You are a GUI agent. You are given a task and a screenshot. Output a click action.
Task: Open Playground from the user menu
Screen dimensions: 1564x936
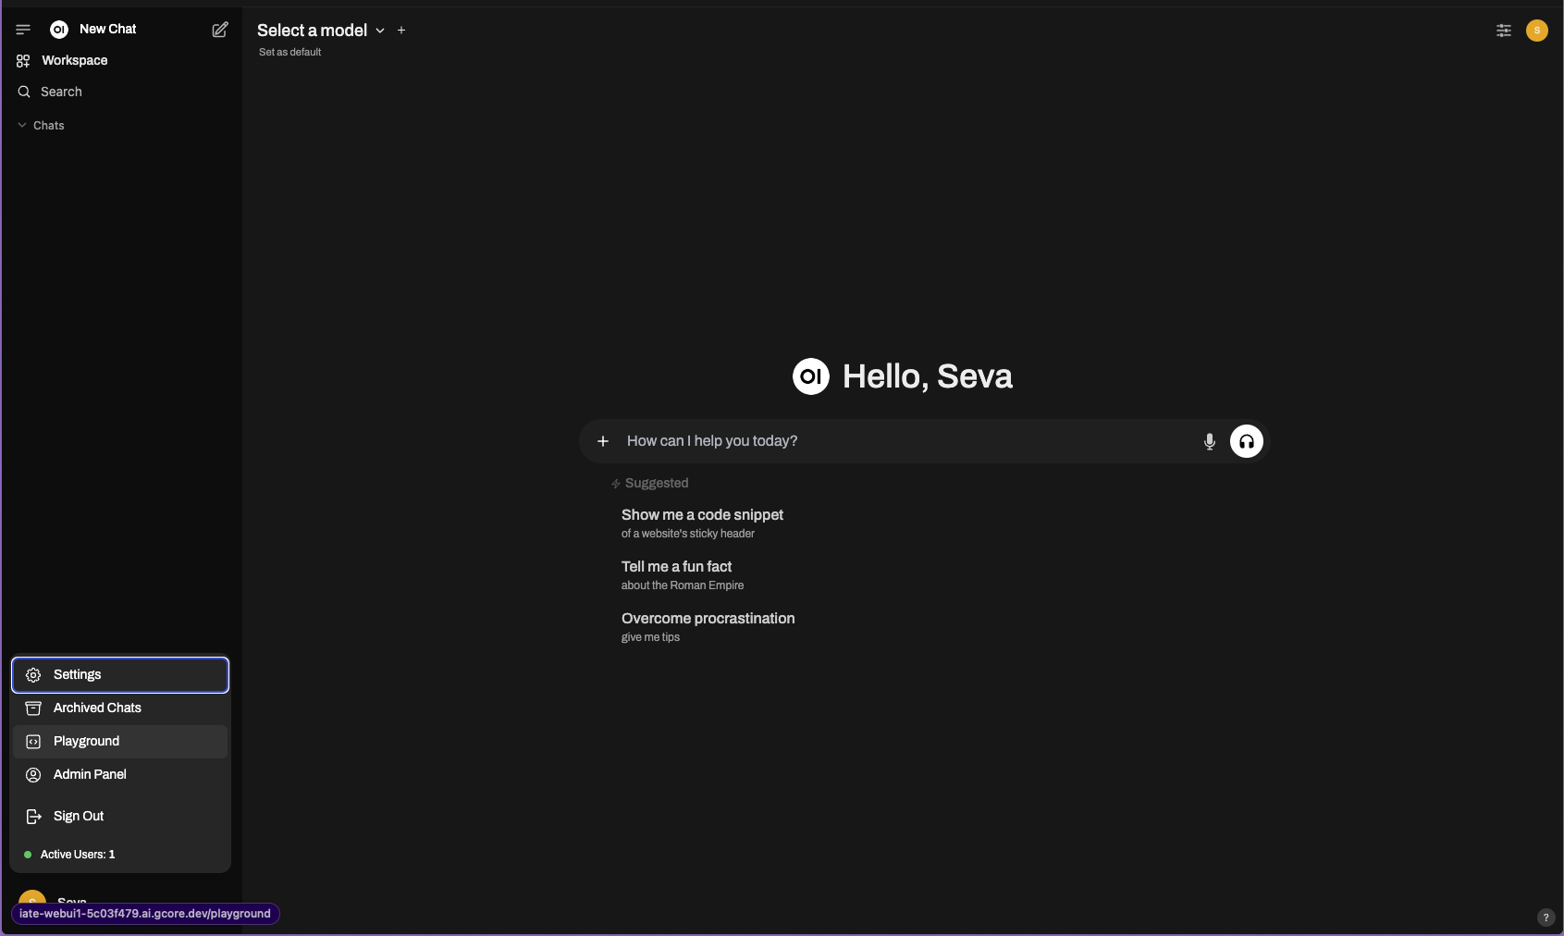click(x=120, y=742)
